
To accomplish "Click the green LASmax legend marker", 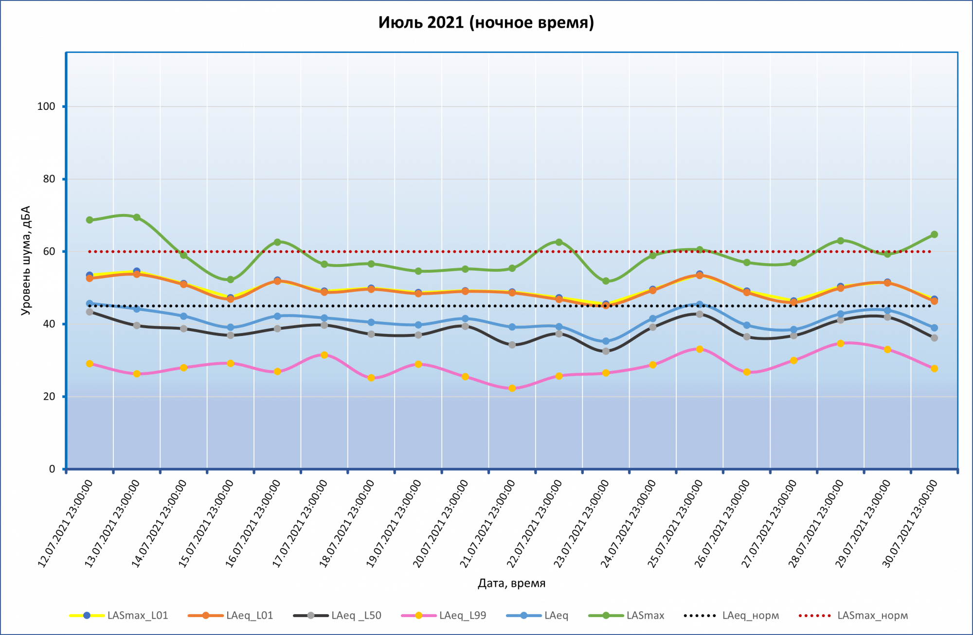I will click(x=606, y=616).
